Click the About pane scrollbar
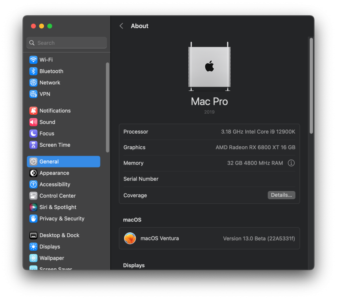The height and width of the screenshot is (300, 337). point(311,86)
